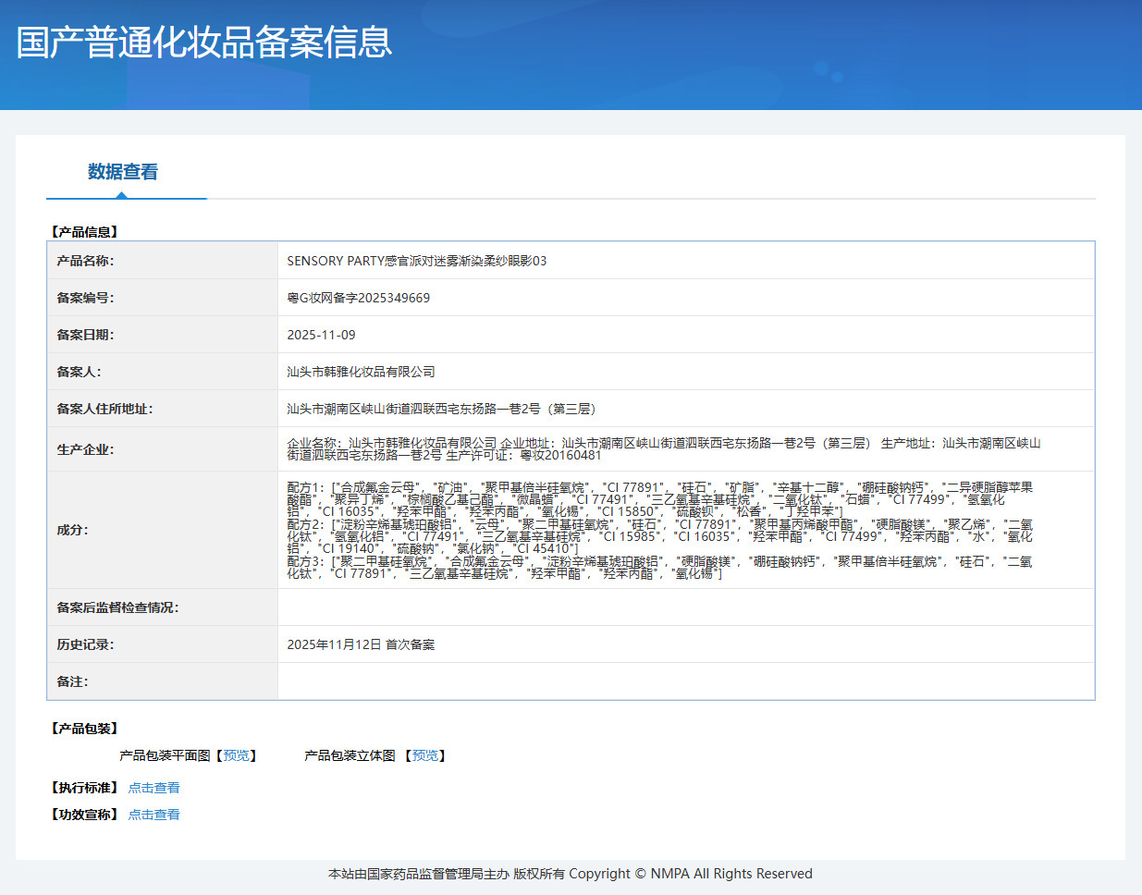
Task: Select the 配方3 ingredients line
Action: (x=660, y=568)
